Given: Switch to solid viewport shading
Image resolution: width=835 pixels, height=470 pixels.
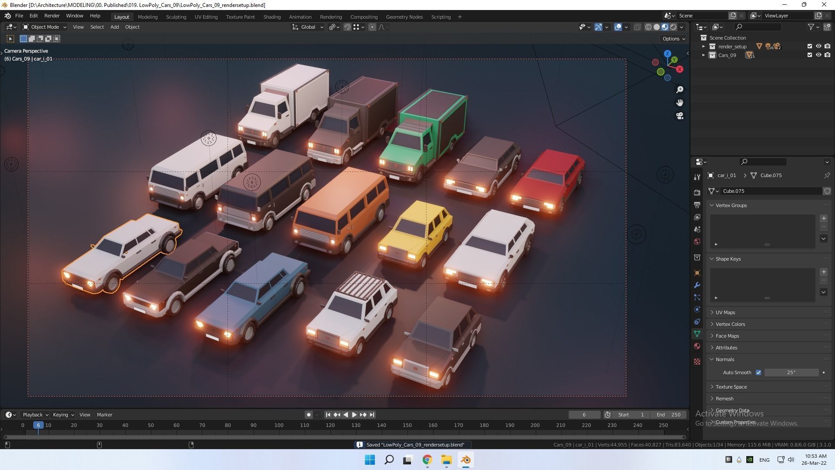Looking at the screenshot, I should [x=657, y=27].
